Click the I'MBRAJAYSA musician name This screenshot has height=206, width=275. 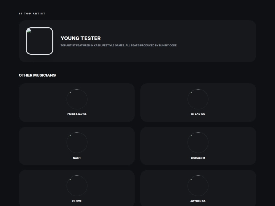click(x=77, y=114)
